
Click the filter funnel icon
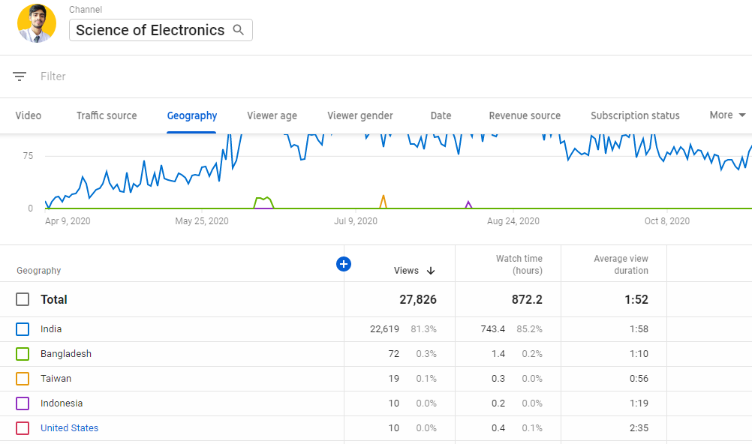tap(19, 76)
